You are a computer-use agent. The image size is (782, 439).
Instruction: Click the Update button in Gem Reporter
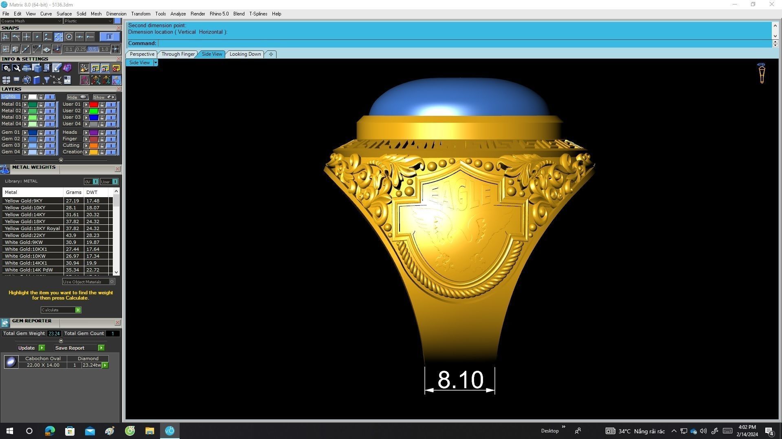31,348
